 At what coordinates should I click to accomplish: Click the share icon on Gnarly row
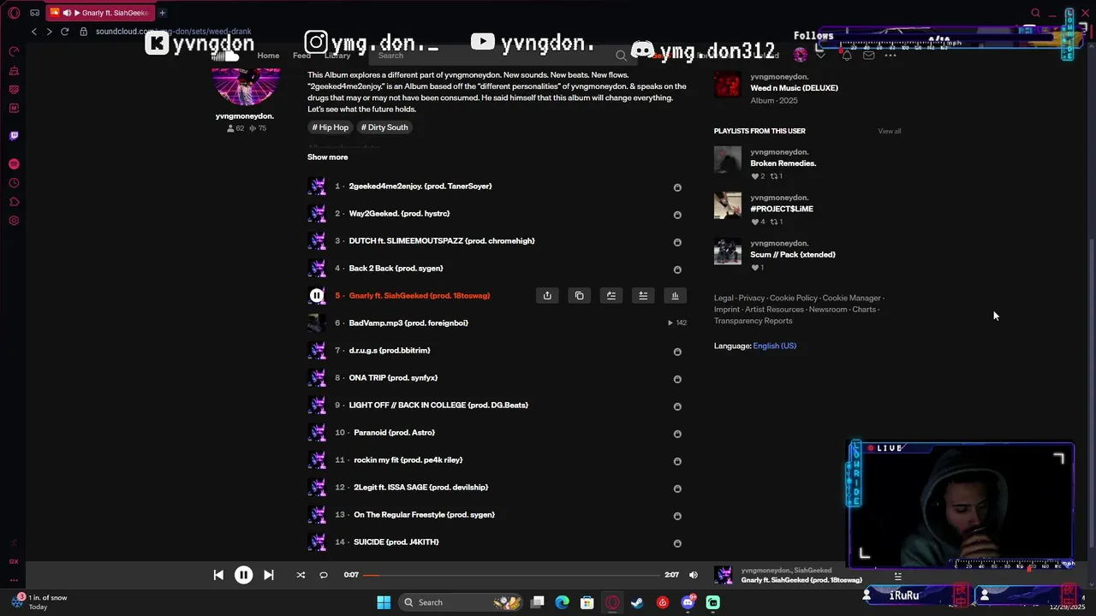coord(547,295)
